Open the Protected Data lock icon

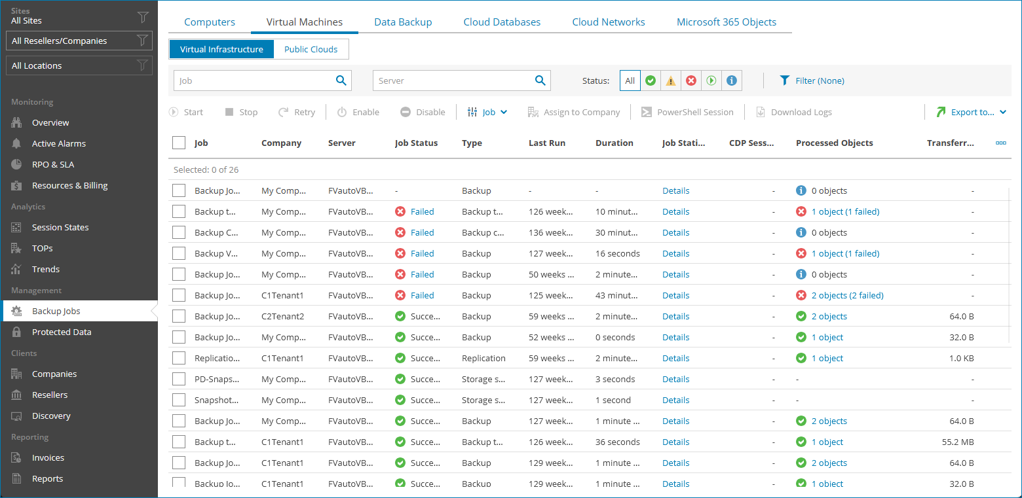click(17, 332)
